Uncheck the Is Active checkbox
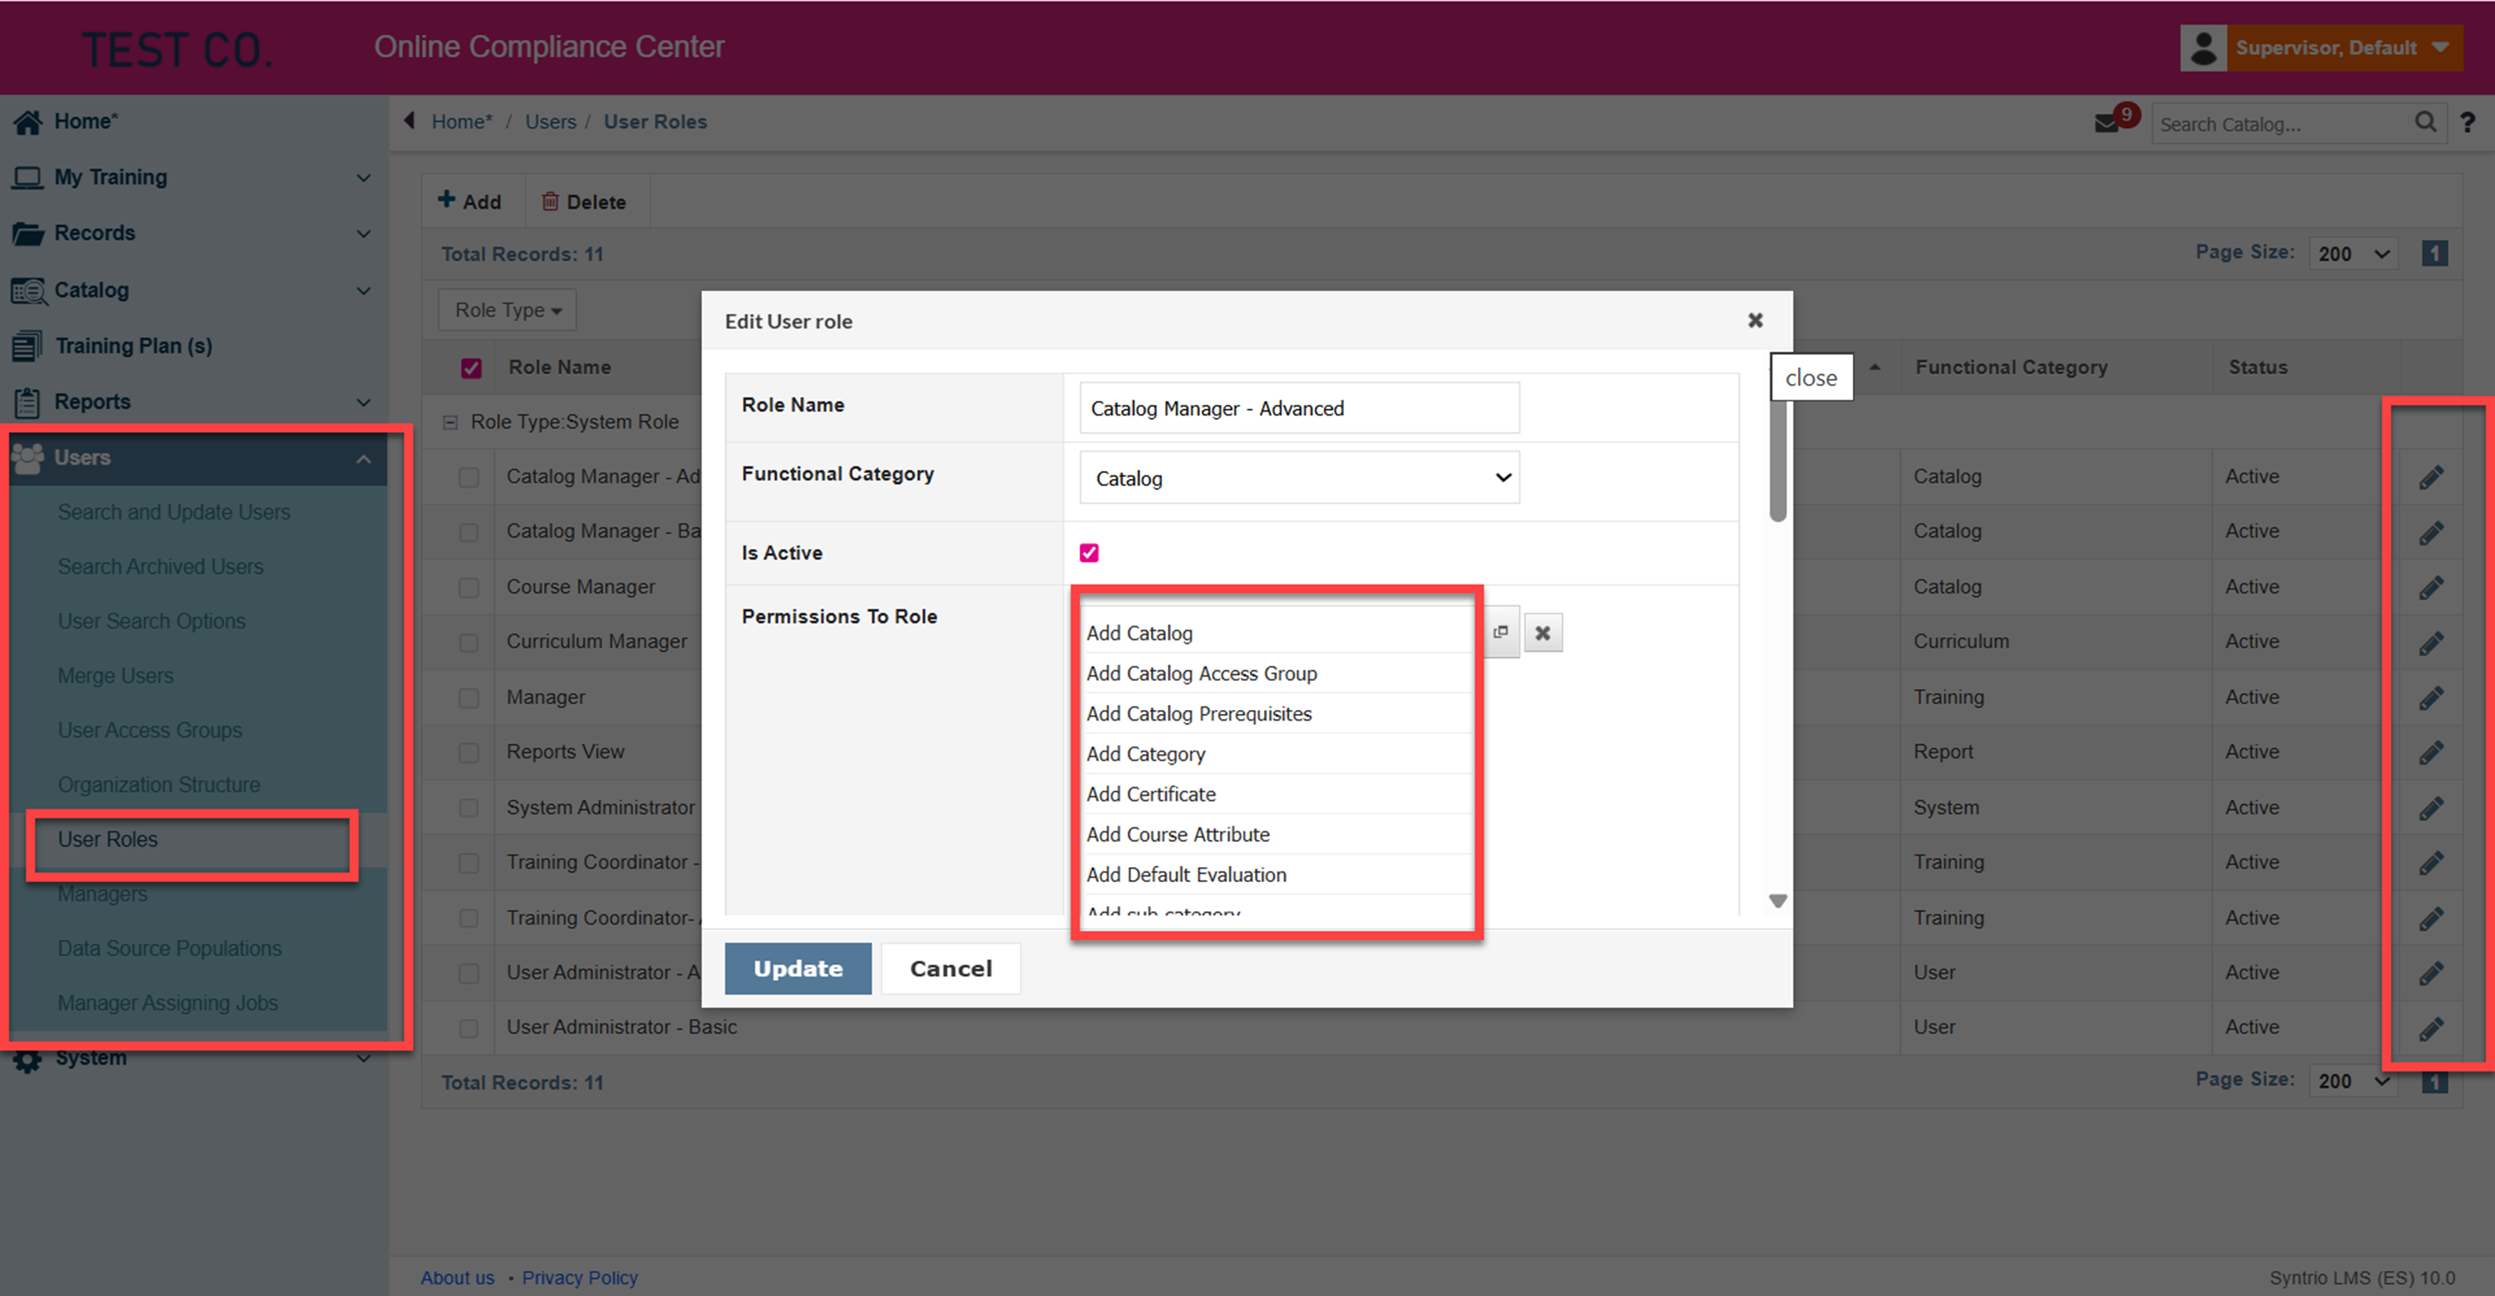Viewport: 2495px width, 1296px height. coord(1089,553)
